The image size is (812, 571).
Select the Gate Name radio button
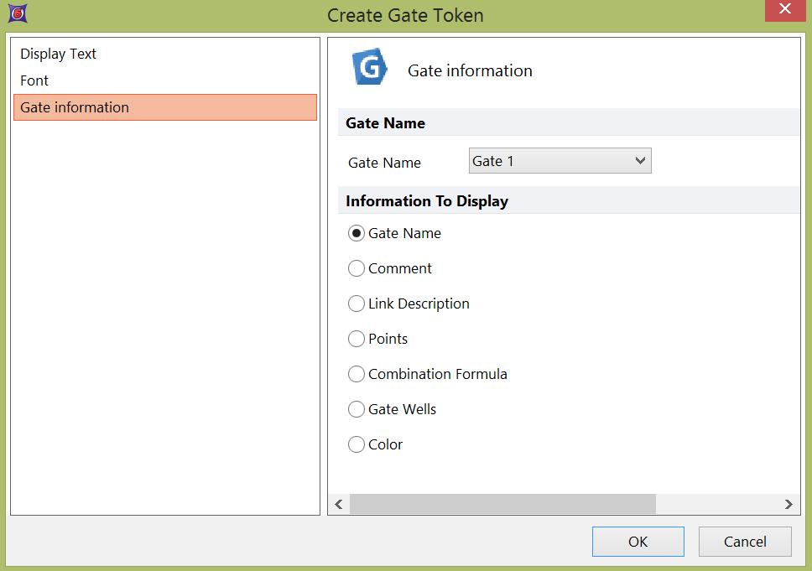coord(357,234)
